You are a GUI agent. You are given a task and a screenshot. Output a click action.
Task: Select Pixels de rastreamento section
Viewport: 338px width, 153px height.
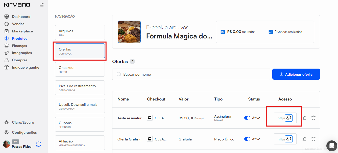coord(80,88)
